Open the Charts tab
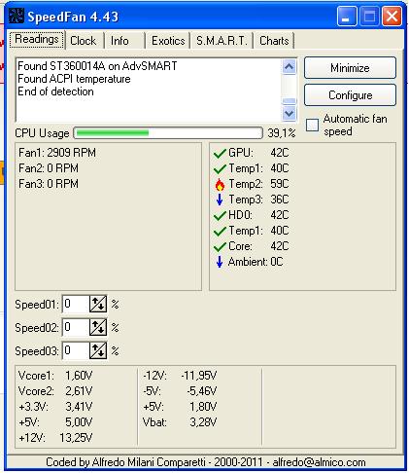Screen dimensions: 409x473 (274, 41)
